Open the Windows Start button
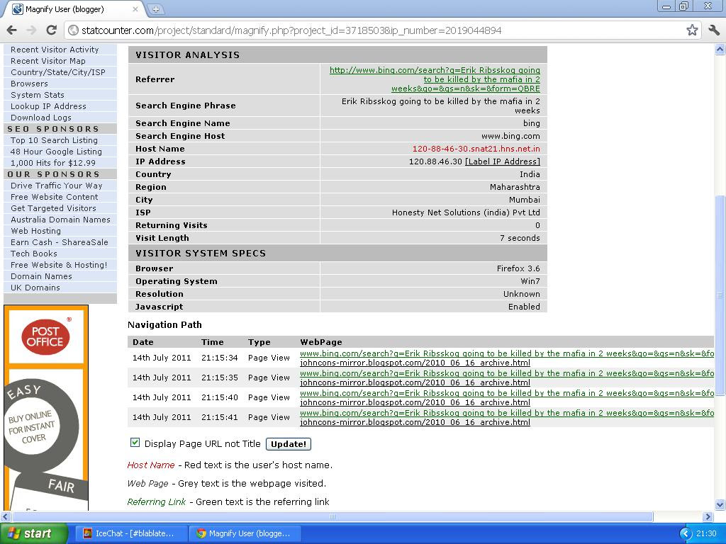 point(33,533)
